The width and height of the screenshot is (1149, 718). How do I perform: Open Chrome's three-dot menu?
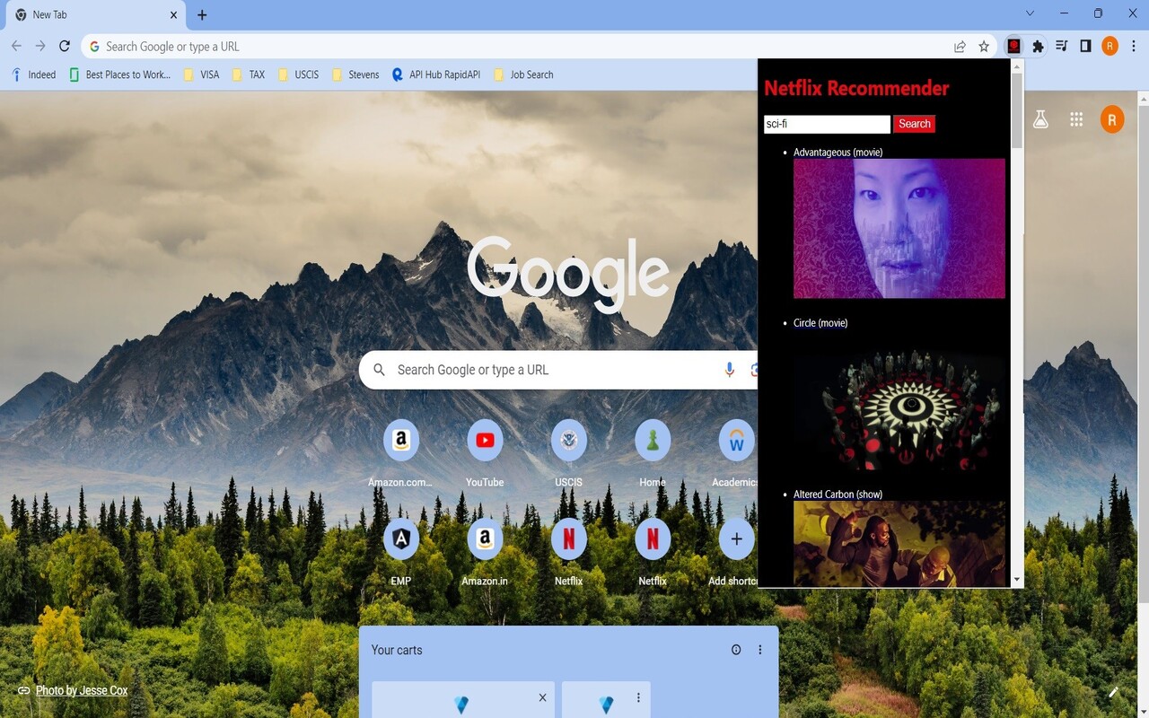[1135, 46]
